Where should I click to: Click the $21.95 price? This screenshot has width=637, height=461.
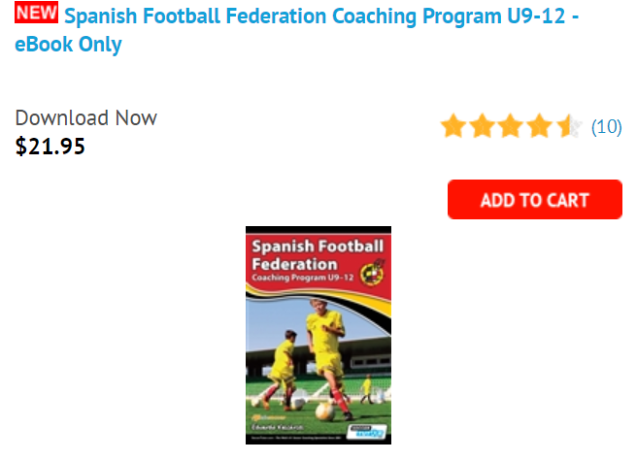(x=50, y=147)
